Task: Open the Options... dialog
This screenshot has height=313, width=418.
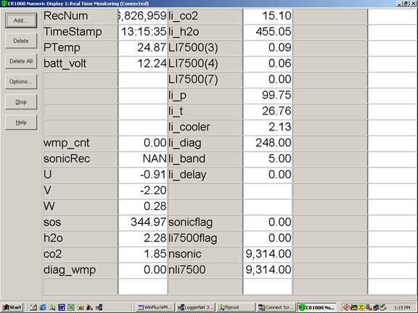Action: 21,81
